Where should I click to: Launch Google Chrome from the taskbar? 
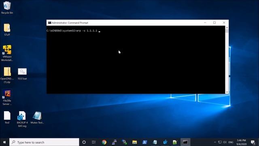(x=104, y=142)
